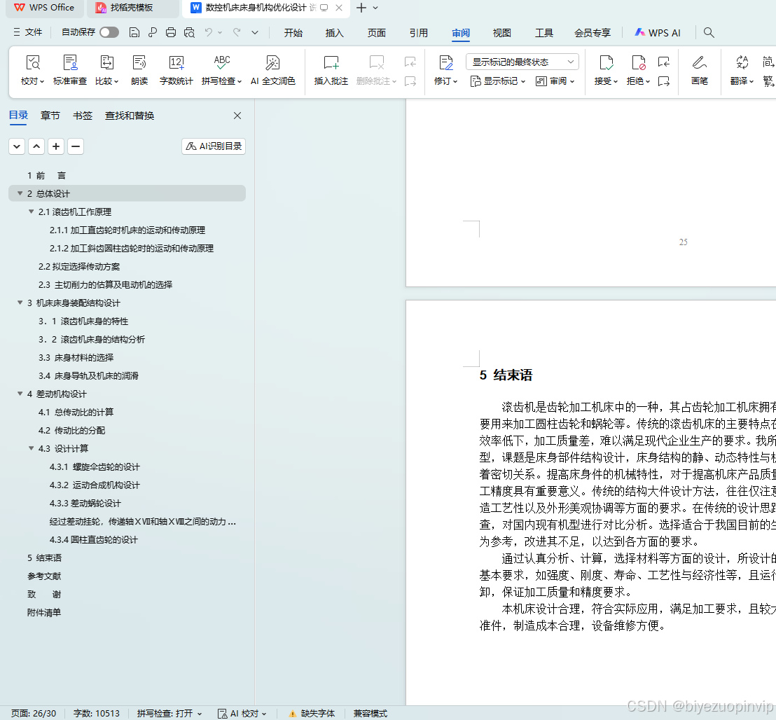Click the AI识别目录 button
This screenshot has height=720, width=776.
[213, 146]
